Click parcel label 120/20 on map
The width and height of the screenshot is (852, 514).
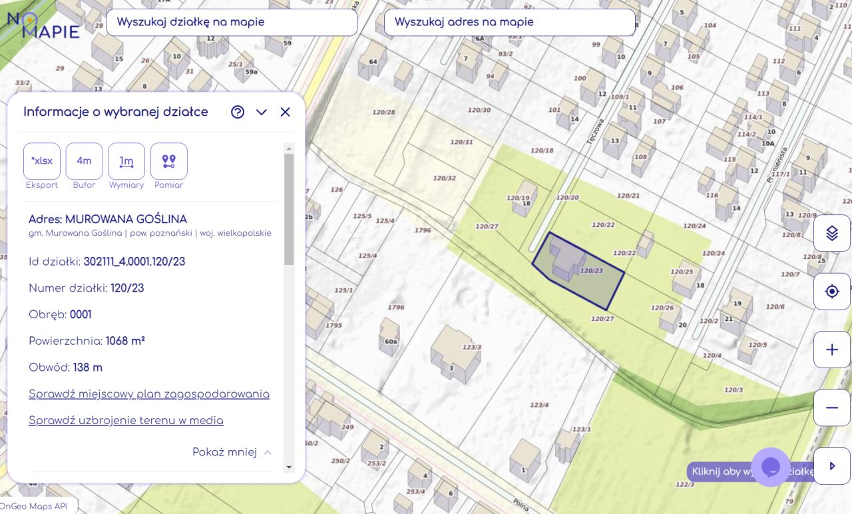pos(568,198)
